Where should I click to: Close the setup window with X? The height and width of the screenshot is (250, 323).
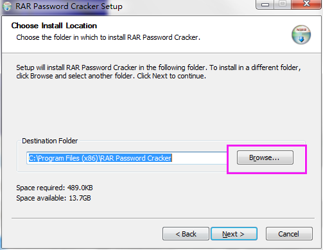pos(306,4)
